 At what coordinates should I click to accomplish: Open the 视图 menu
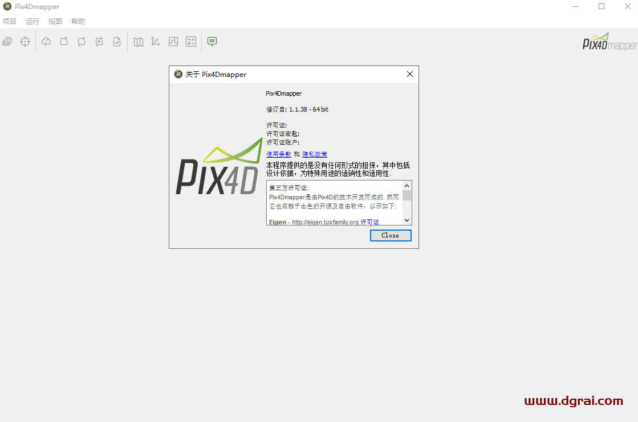point(55,21)
